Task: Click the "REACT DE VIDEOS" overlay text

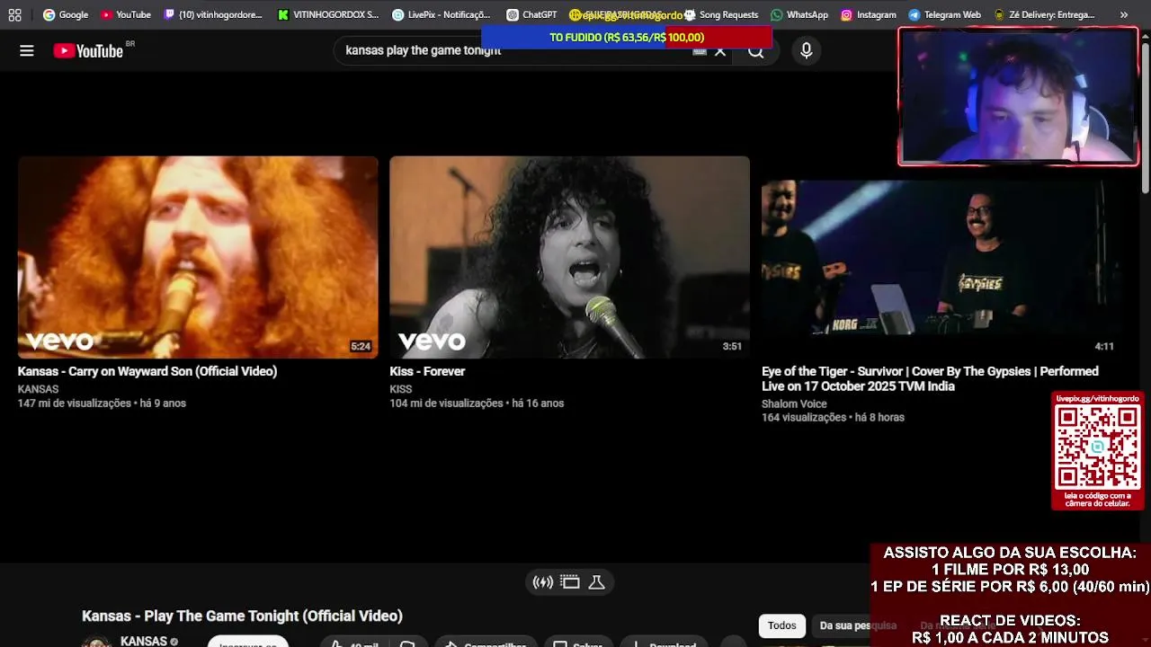Action: 1010,620
